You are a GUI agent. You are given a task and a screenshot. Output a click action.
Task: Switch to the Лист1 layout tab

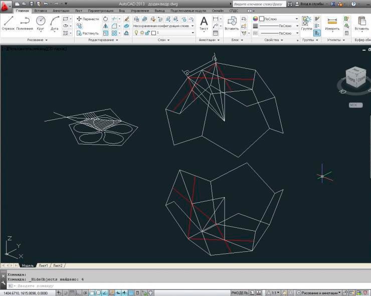(x=43, y=265)
